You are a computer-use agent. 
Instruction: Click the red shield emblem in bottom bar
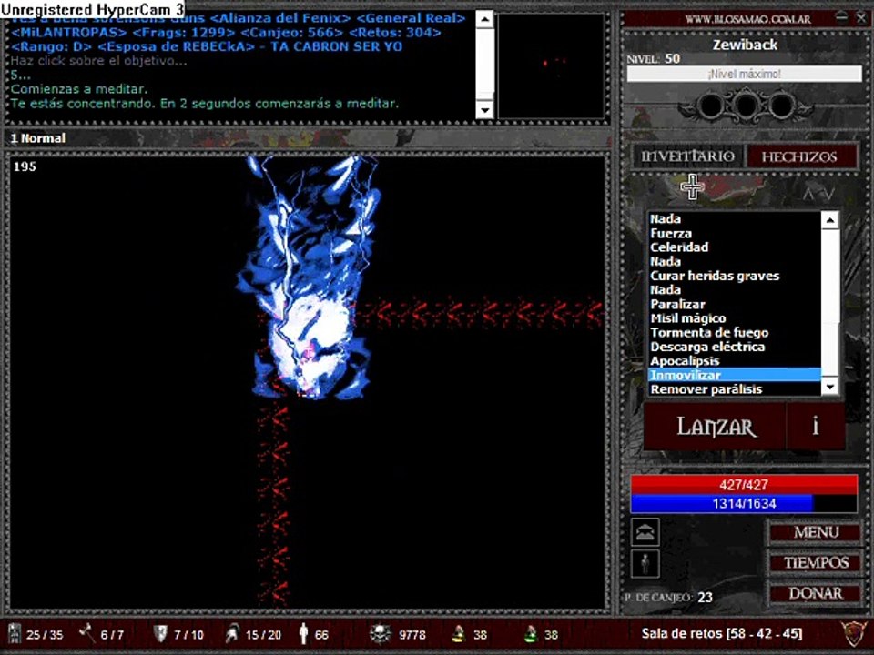coord(853,633)
